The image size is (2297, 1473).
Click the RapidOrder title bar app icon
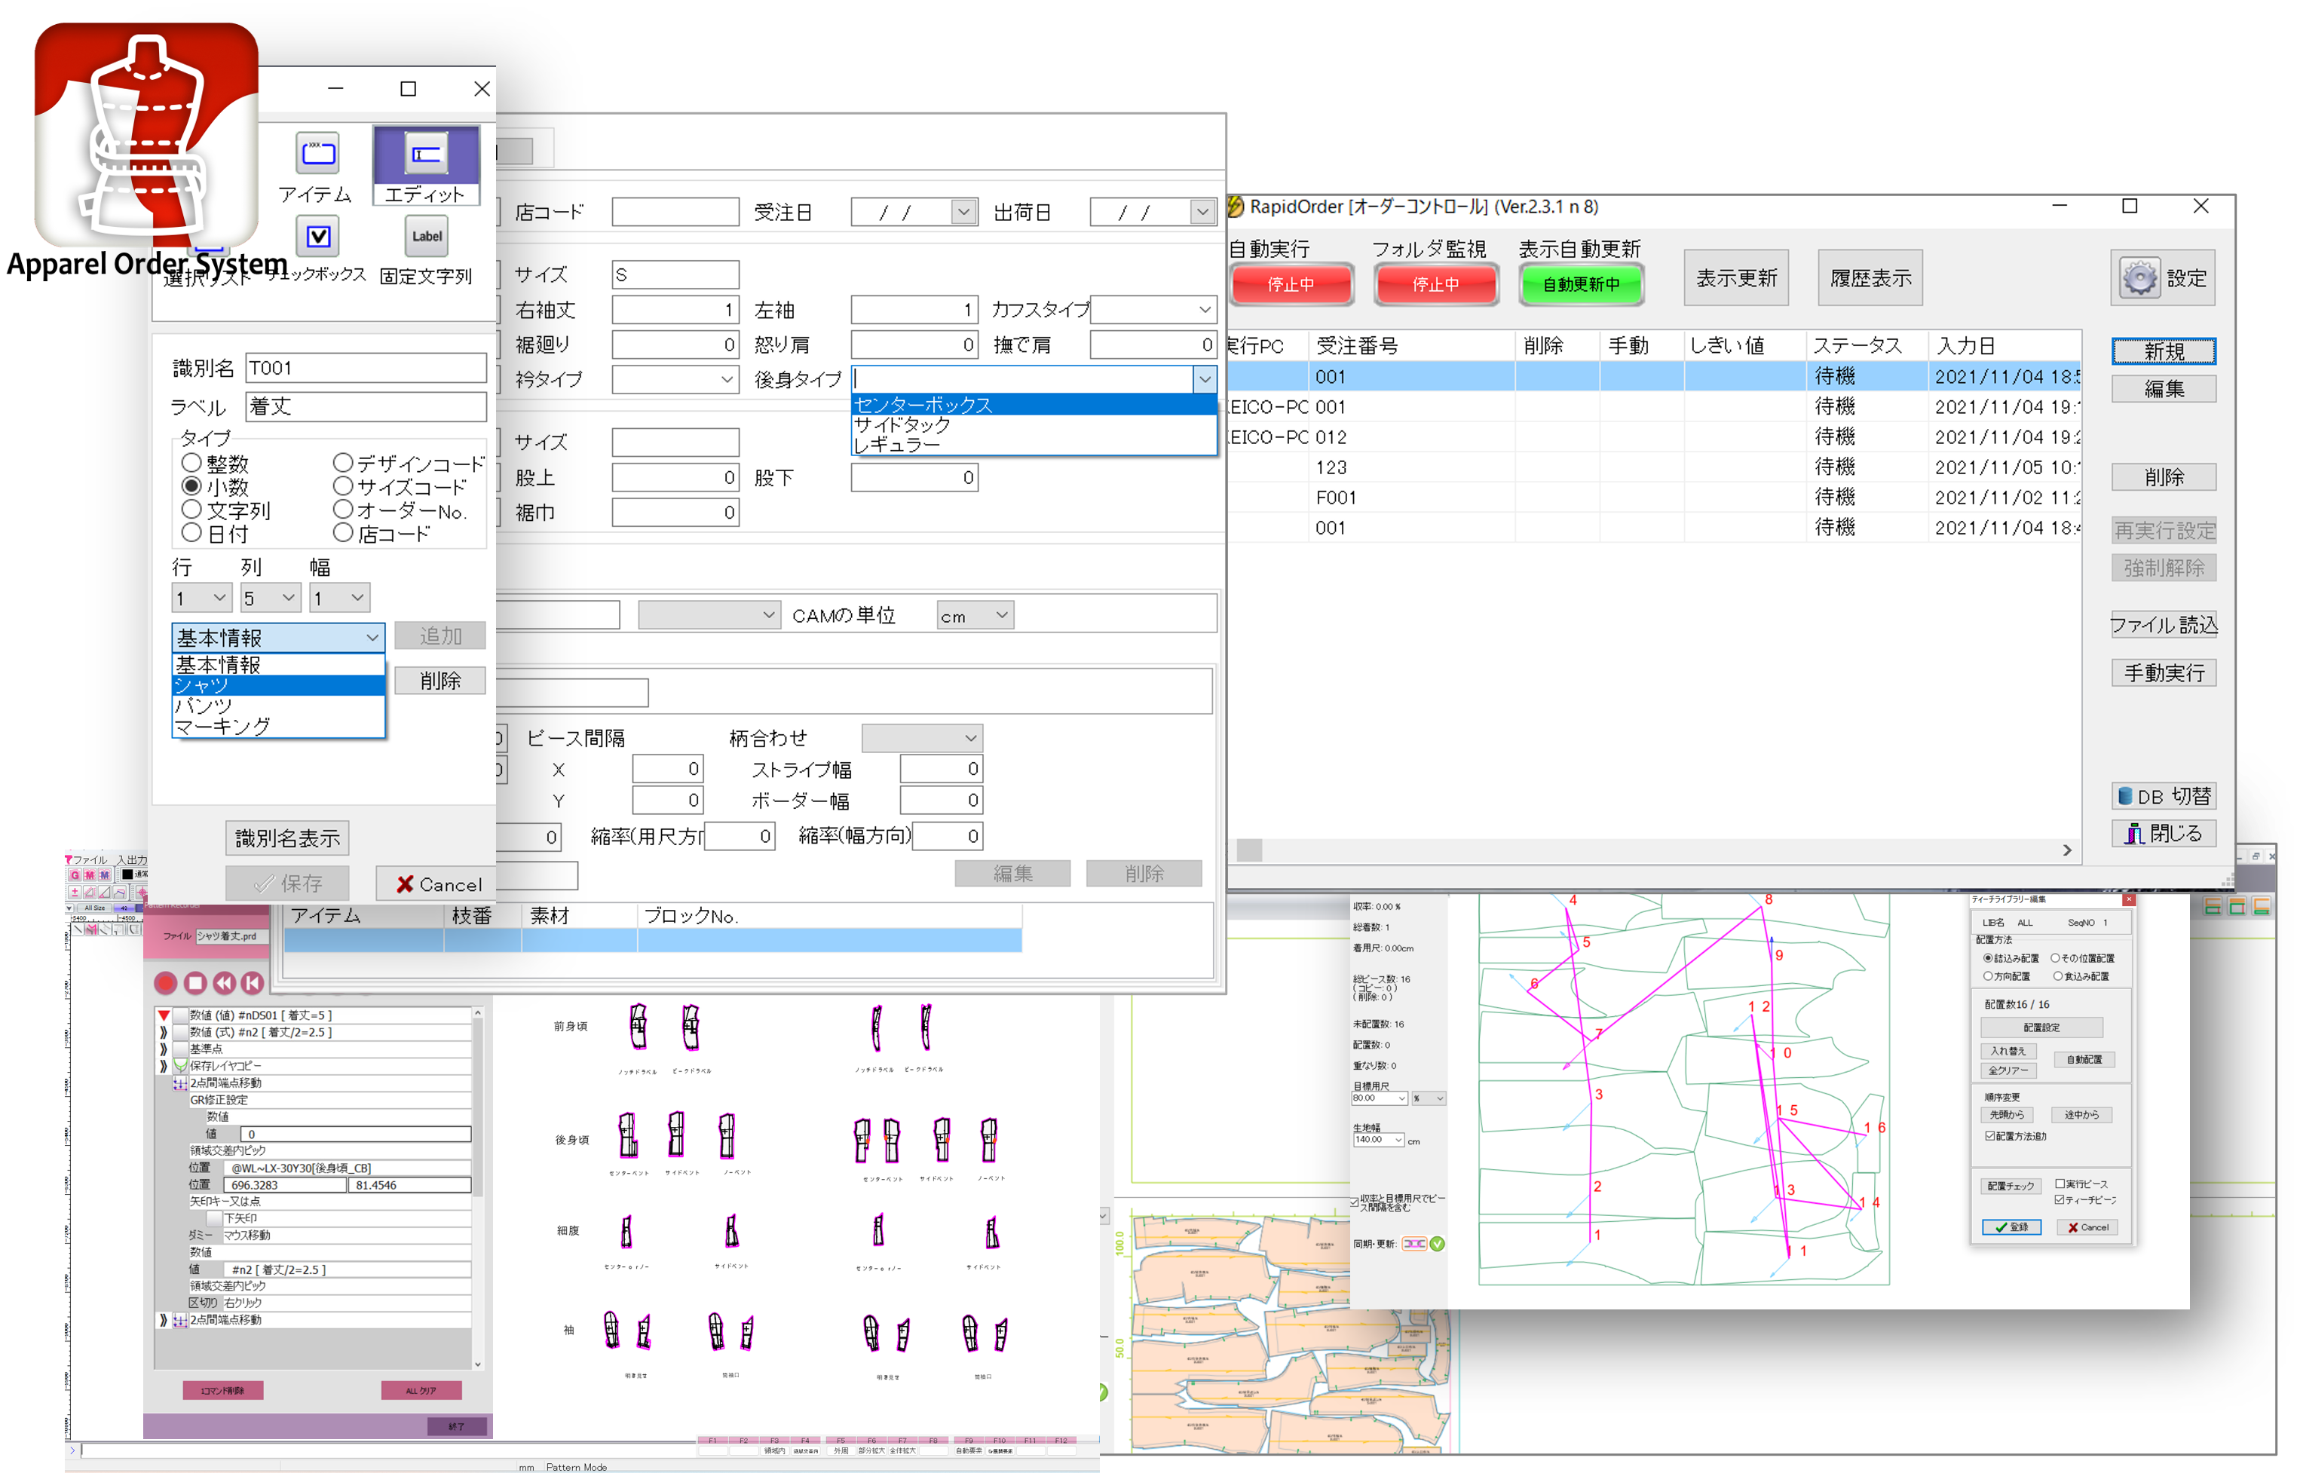[x=1235, y=207]
